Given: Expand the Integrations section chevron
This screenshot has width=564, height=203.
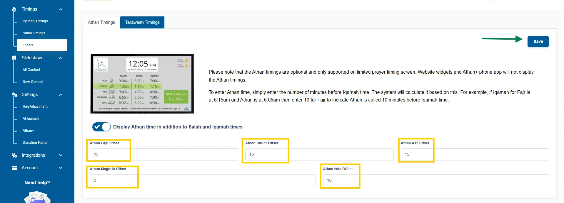Looking at the screenshot, I should point(61,155).
